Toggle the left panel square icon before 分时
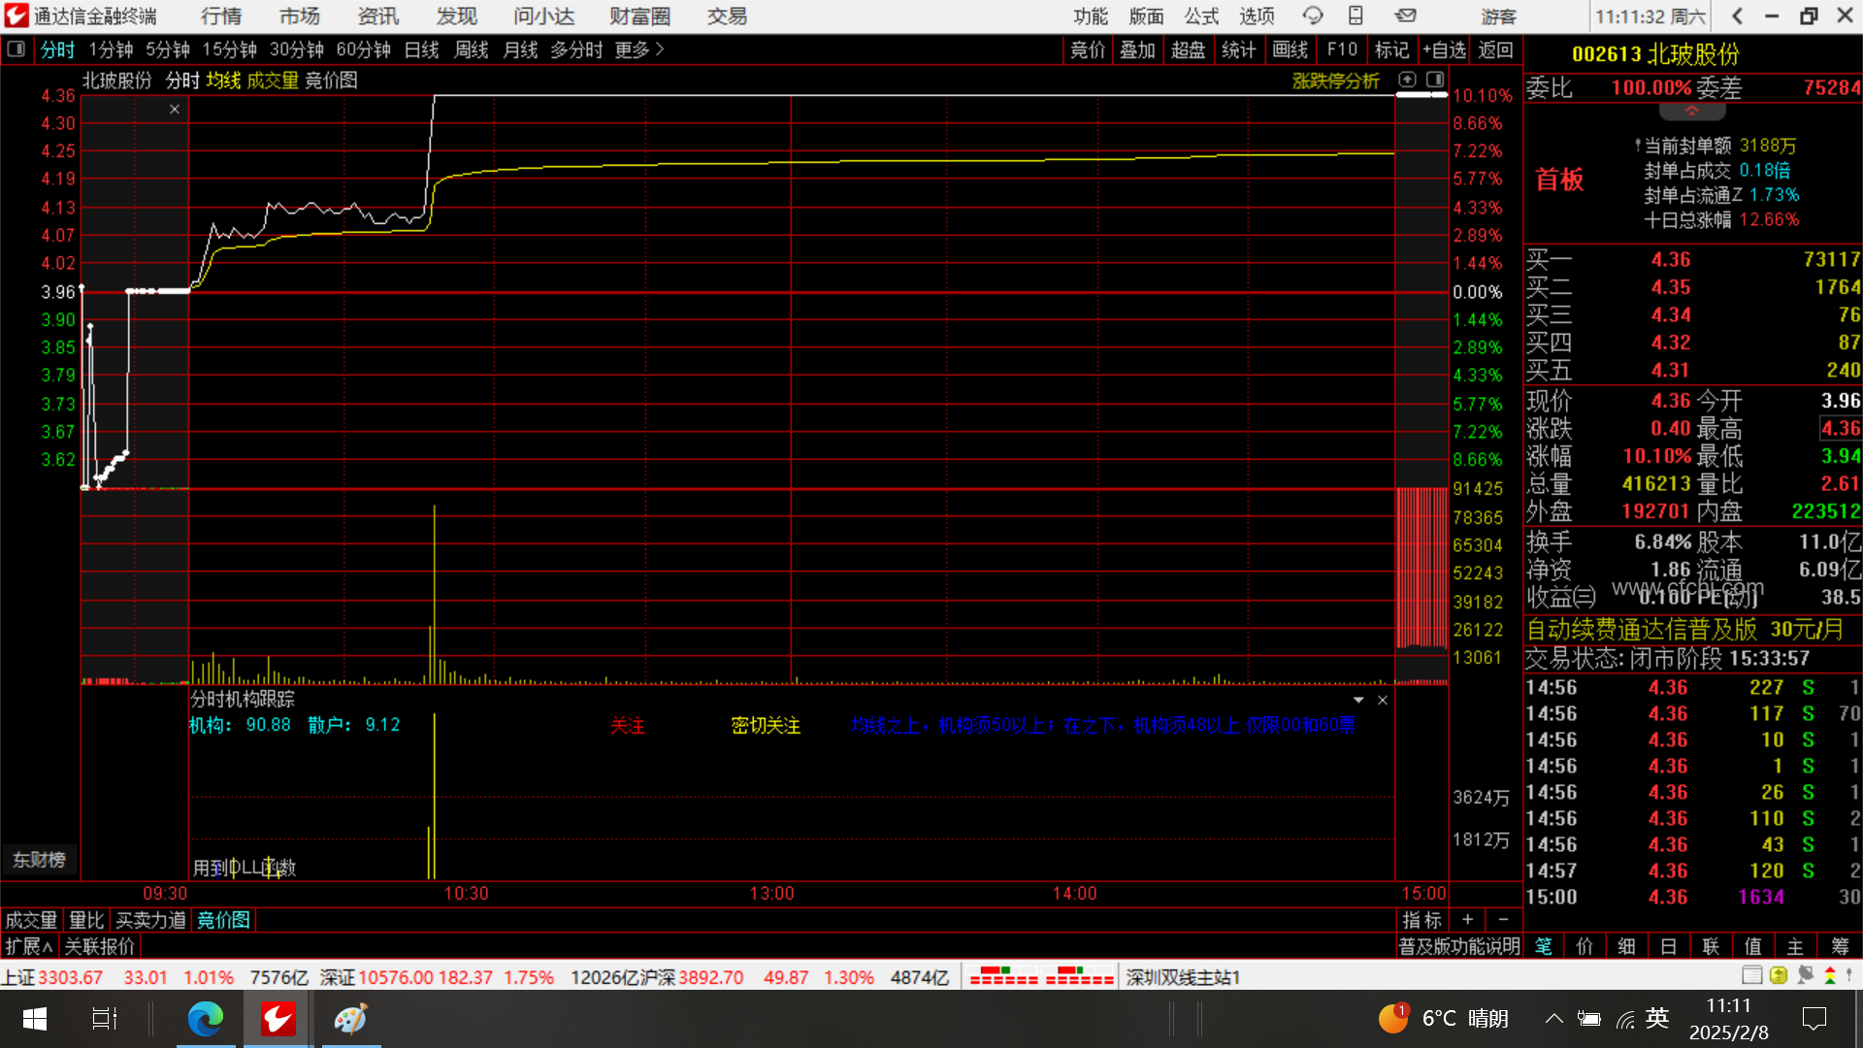 (16, 49)
